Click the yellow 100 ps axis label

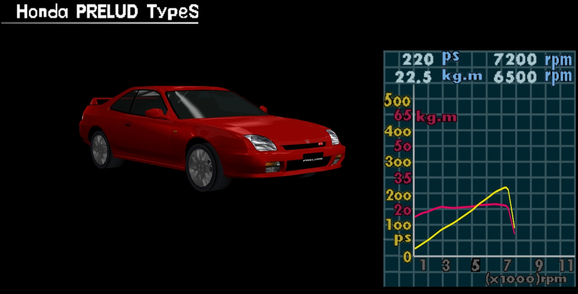[x=398, y=231]
